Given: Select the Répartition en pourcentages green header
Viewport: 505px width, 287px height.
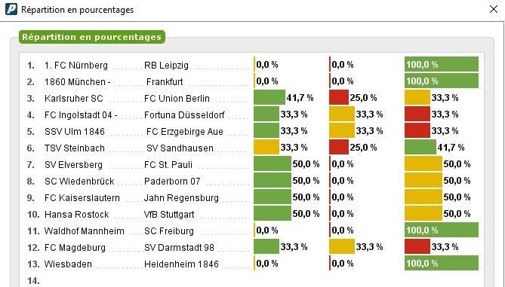Looking at the screenshot, I should 92,37.
